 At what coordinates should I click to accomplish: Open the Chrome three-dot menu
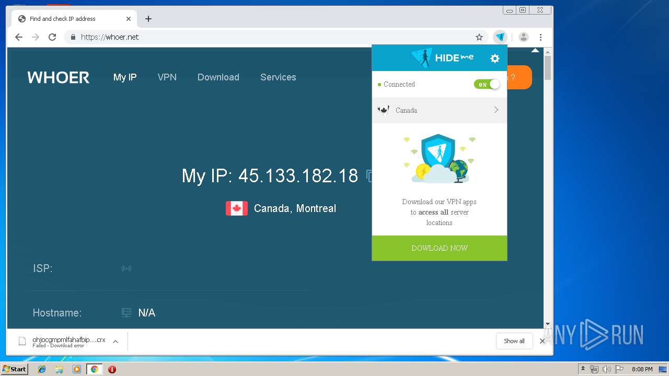tap(540, 37)
